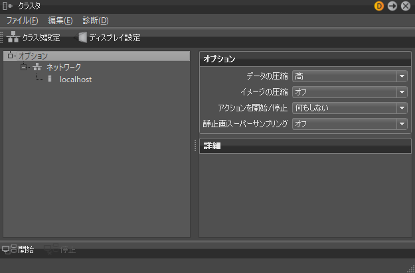Click the アクションを開始/停止 label
This screenshot has width=415, height=273.
[253, 108]
